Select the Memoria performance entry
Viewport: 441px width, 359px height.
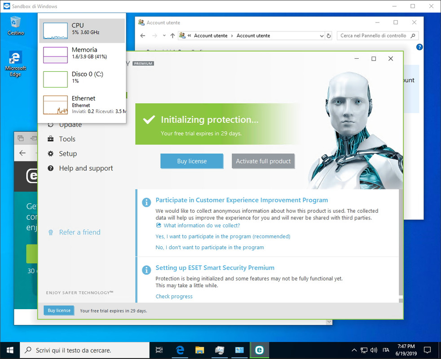(x=82, y=55)
